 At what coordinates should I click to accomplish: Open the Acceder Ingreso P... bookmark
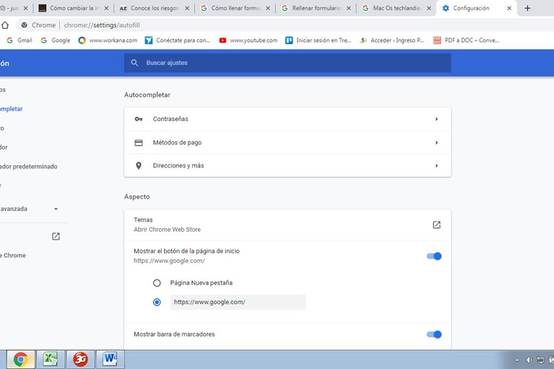[391, 41]
